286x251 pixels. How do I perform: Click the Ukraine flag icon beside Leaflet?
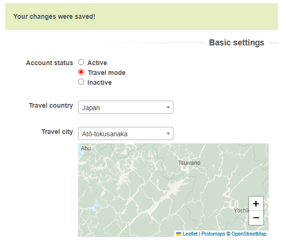point(179,234)
